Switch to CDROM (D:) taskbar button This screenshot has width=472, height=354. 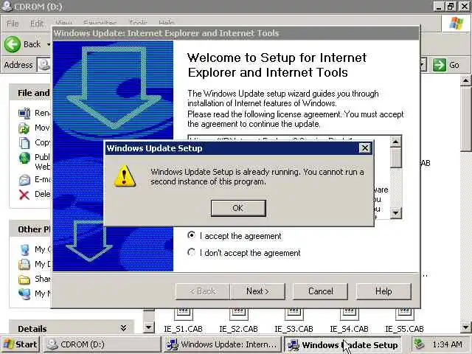click(x=103, y=344)
